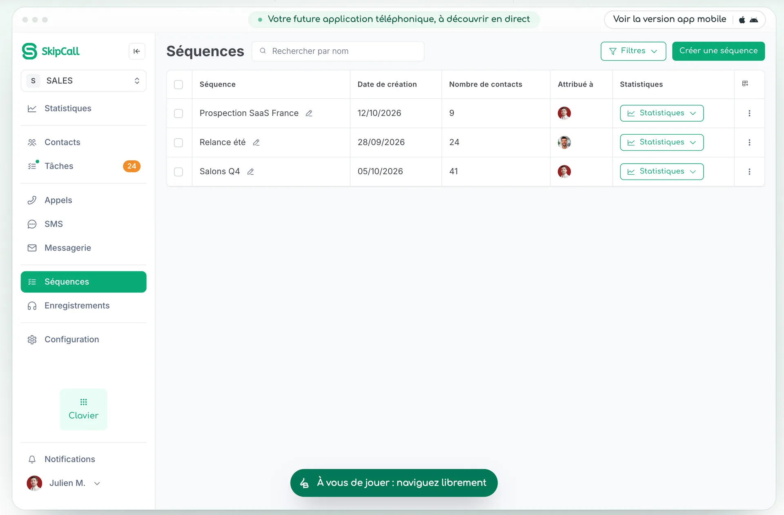
Task: Open Tâches in the sidebar
Action: click(x=83, y=166)
